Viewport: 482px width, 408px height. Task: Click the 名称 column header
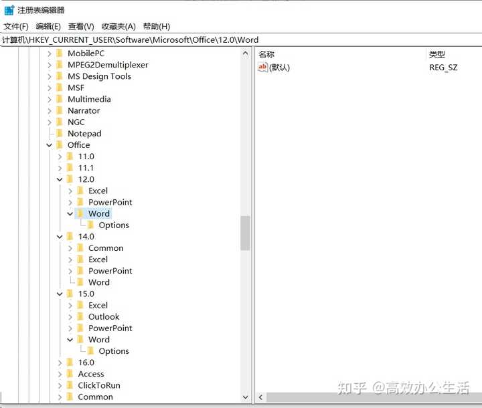pyautogui.click(x=266, y=54)
